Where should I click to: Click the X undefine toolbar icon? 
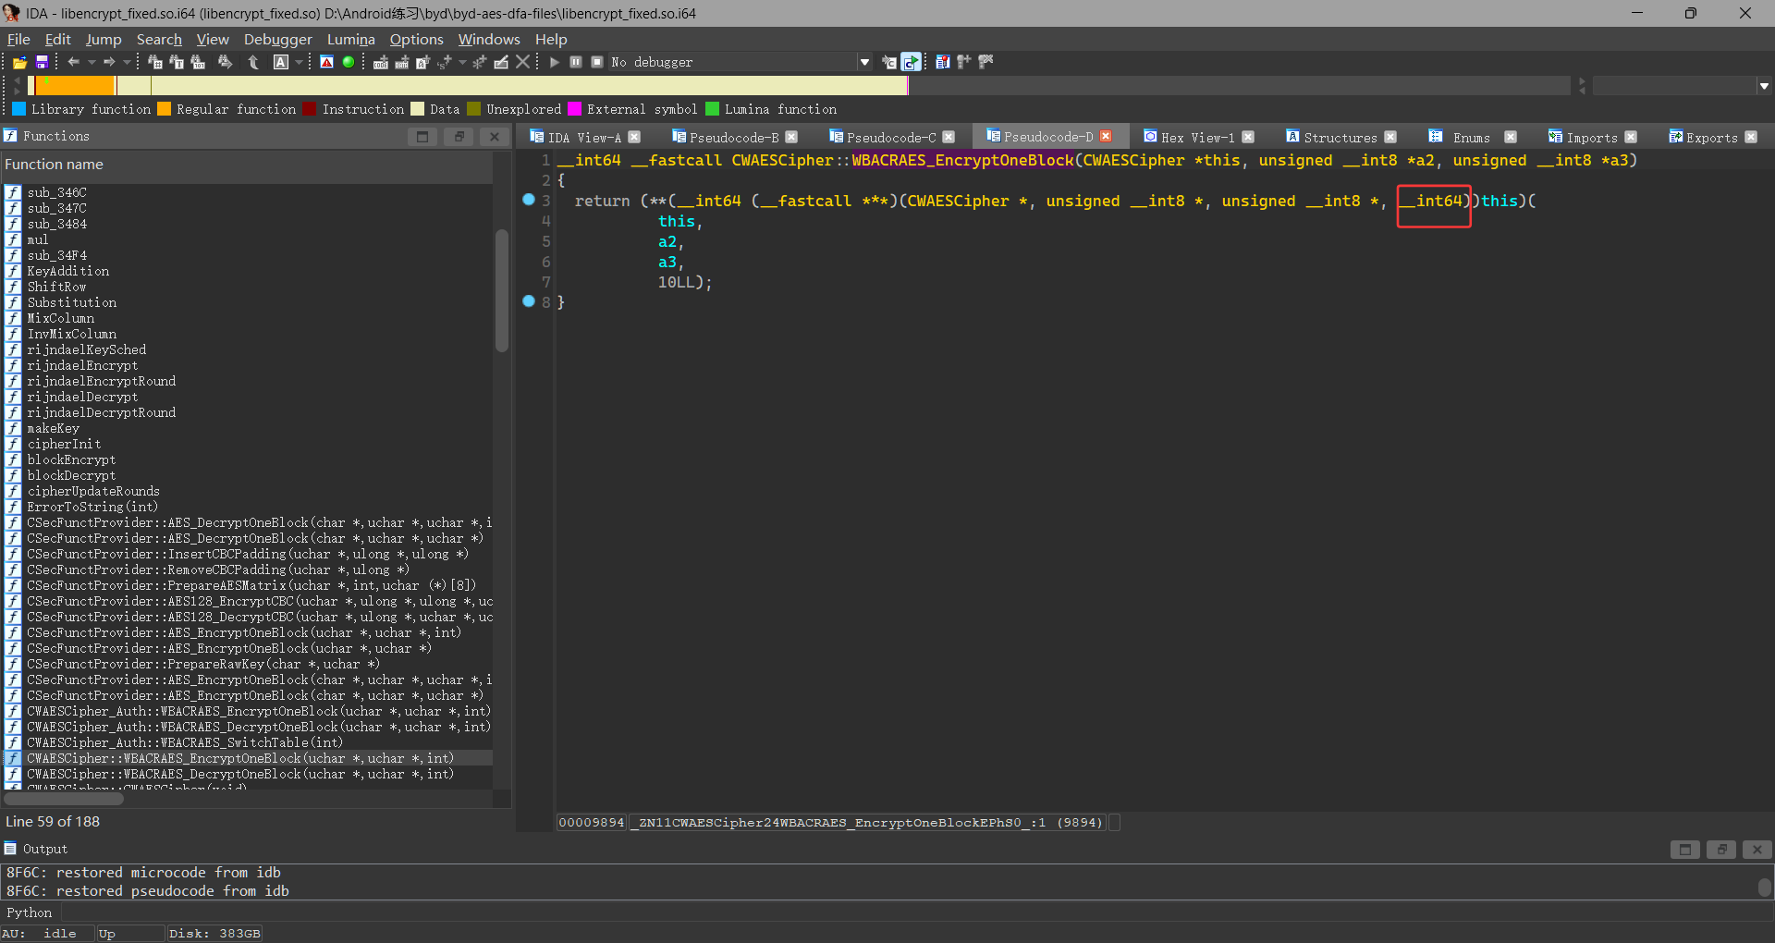[x=523, y=62]
